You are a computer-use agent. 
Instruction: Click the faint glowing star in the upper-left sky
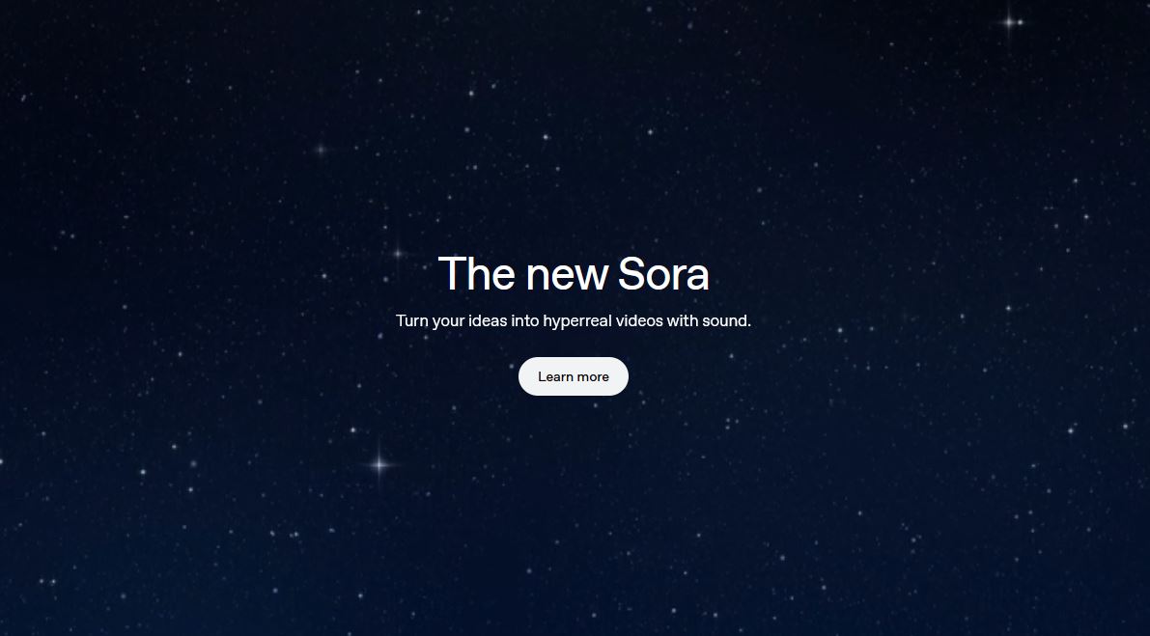point(321,150)
